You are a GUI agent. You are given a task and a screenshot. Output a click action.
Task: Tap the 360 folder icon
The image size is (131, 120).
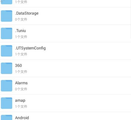pos(7,68)
